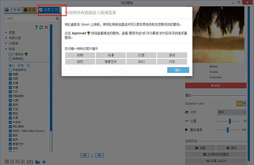The height and width of the screenshot is (165, 254).
Task: Open playlist folder icon
Action: point(38,162)
